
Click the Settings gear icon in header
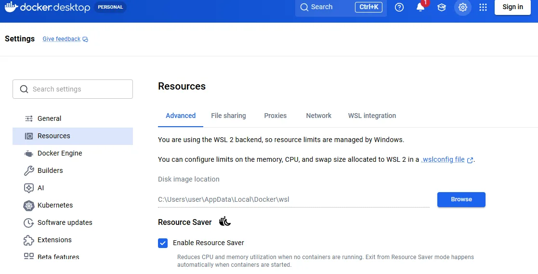click(463, 7)
